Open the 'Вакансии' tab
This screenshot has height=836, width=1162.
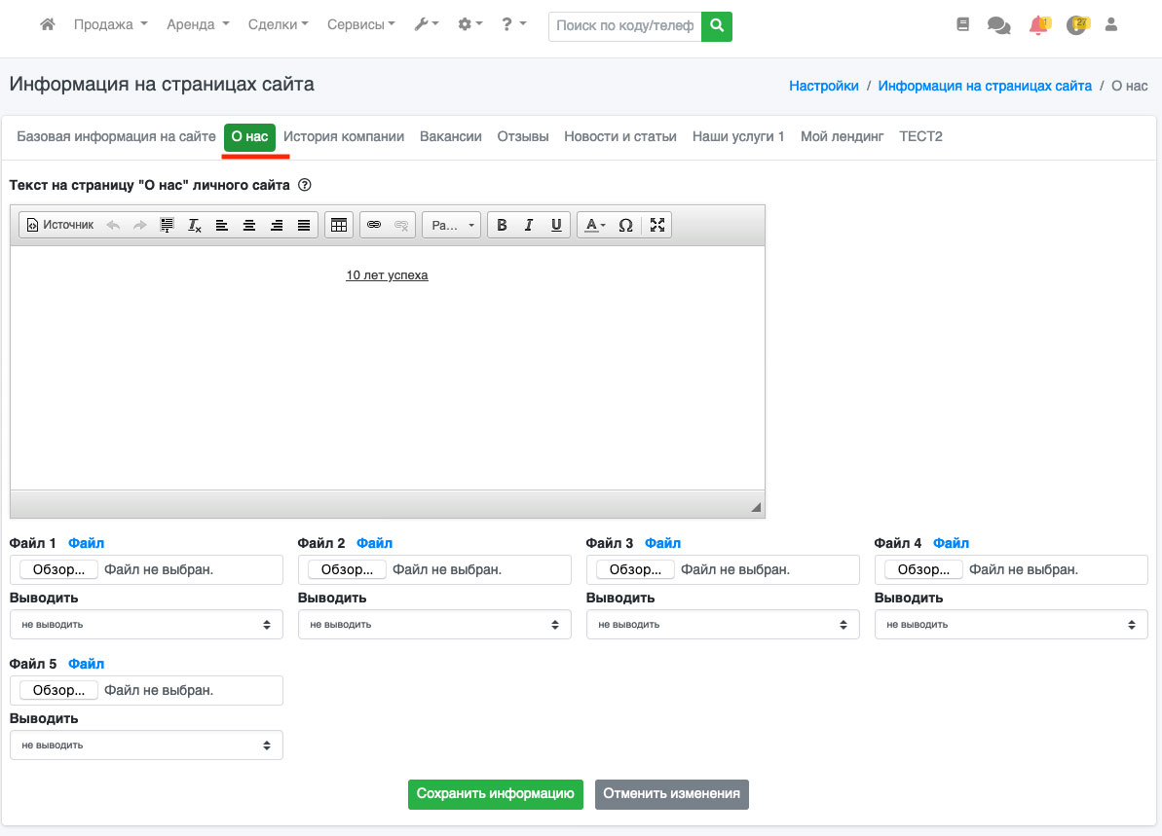click(x=451, y=137)
